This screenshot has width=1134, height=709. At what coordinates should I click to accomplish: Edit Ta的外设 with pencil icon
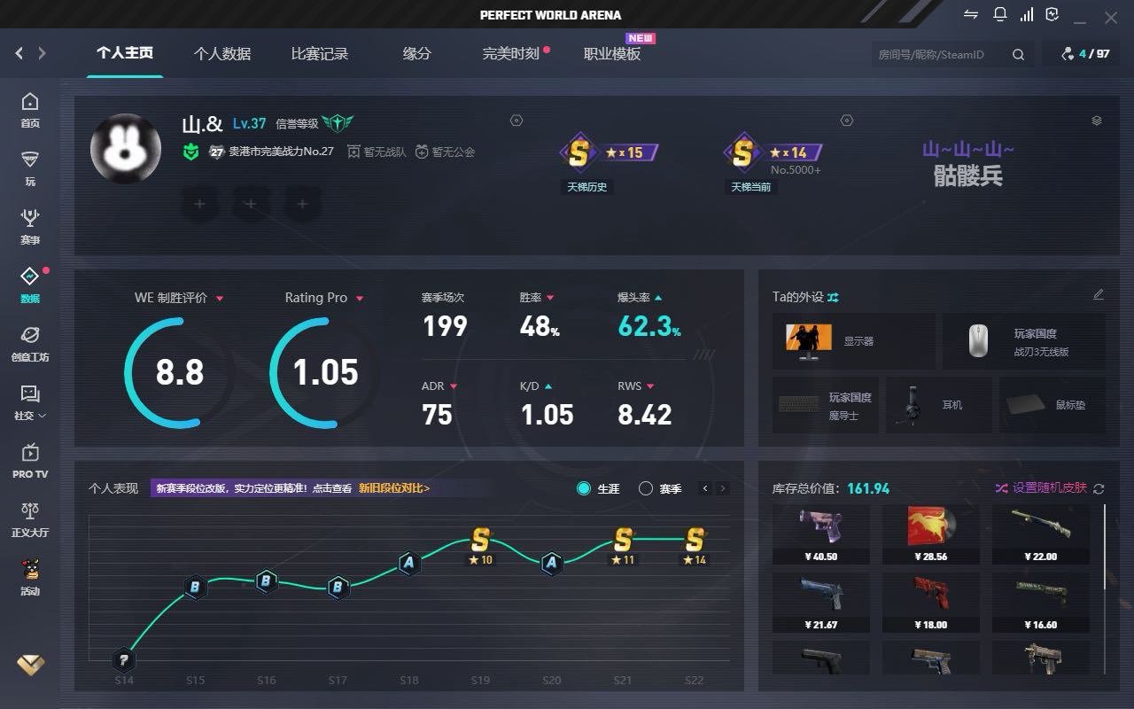(1099, 295)
